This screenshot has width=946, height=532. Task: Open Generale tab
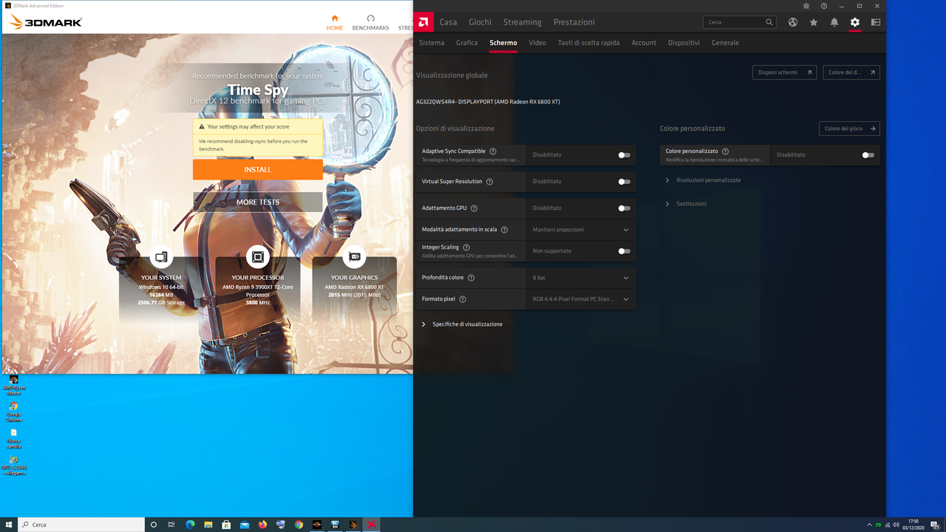(725, 43)
